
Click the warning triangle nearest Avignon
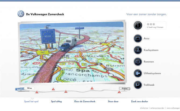[119, 92]
